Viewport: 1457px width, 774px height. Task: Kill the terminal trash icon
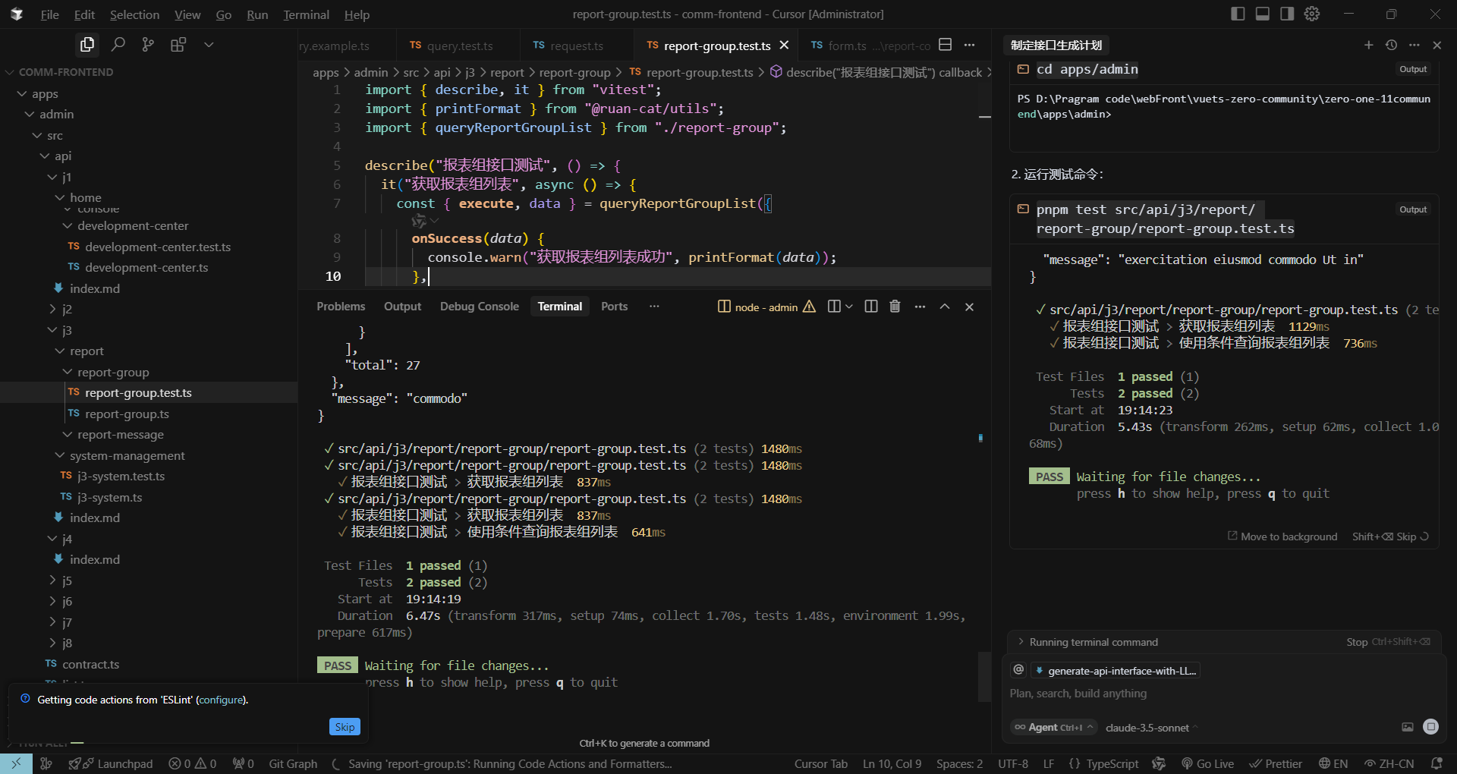(x=895, y=307)
